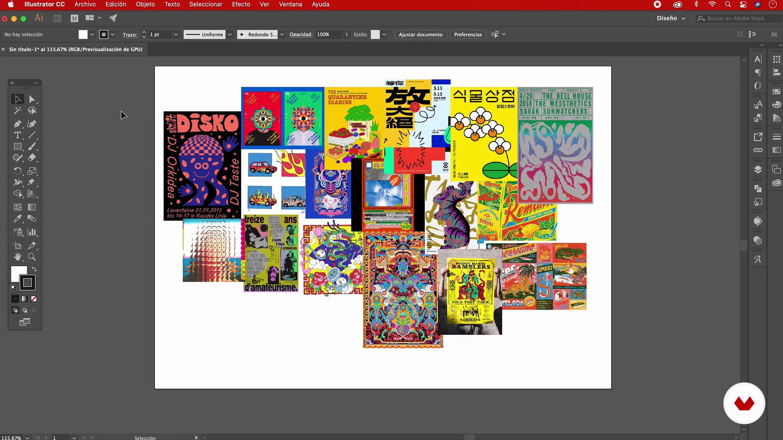Open Redondo brush definition dropdown
Image resolution: width=783 pixels, height=440 pixels.
tap(282, 35)
